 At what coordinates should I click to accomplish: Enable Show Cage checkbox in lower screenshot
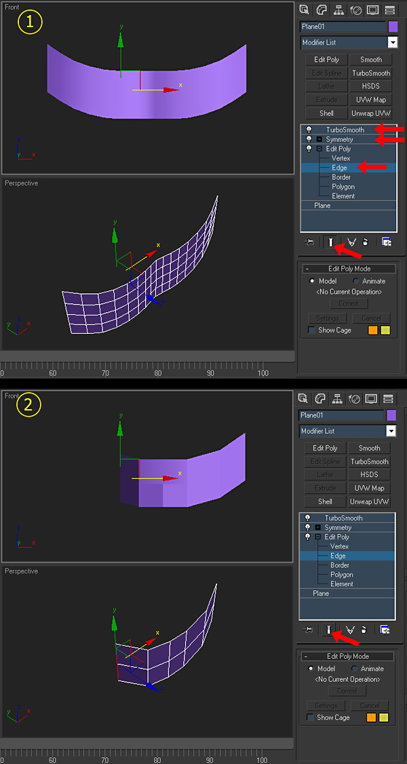pos(310,718)
